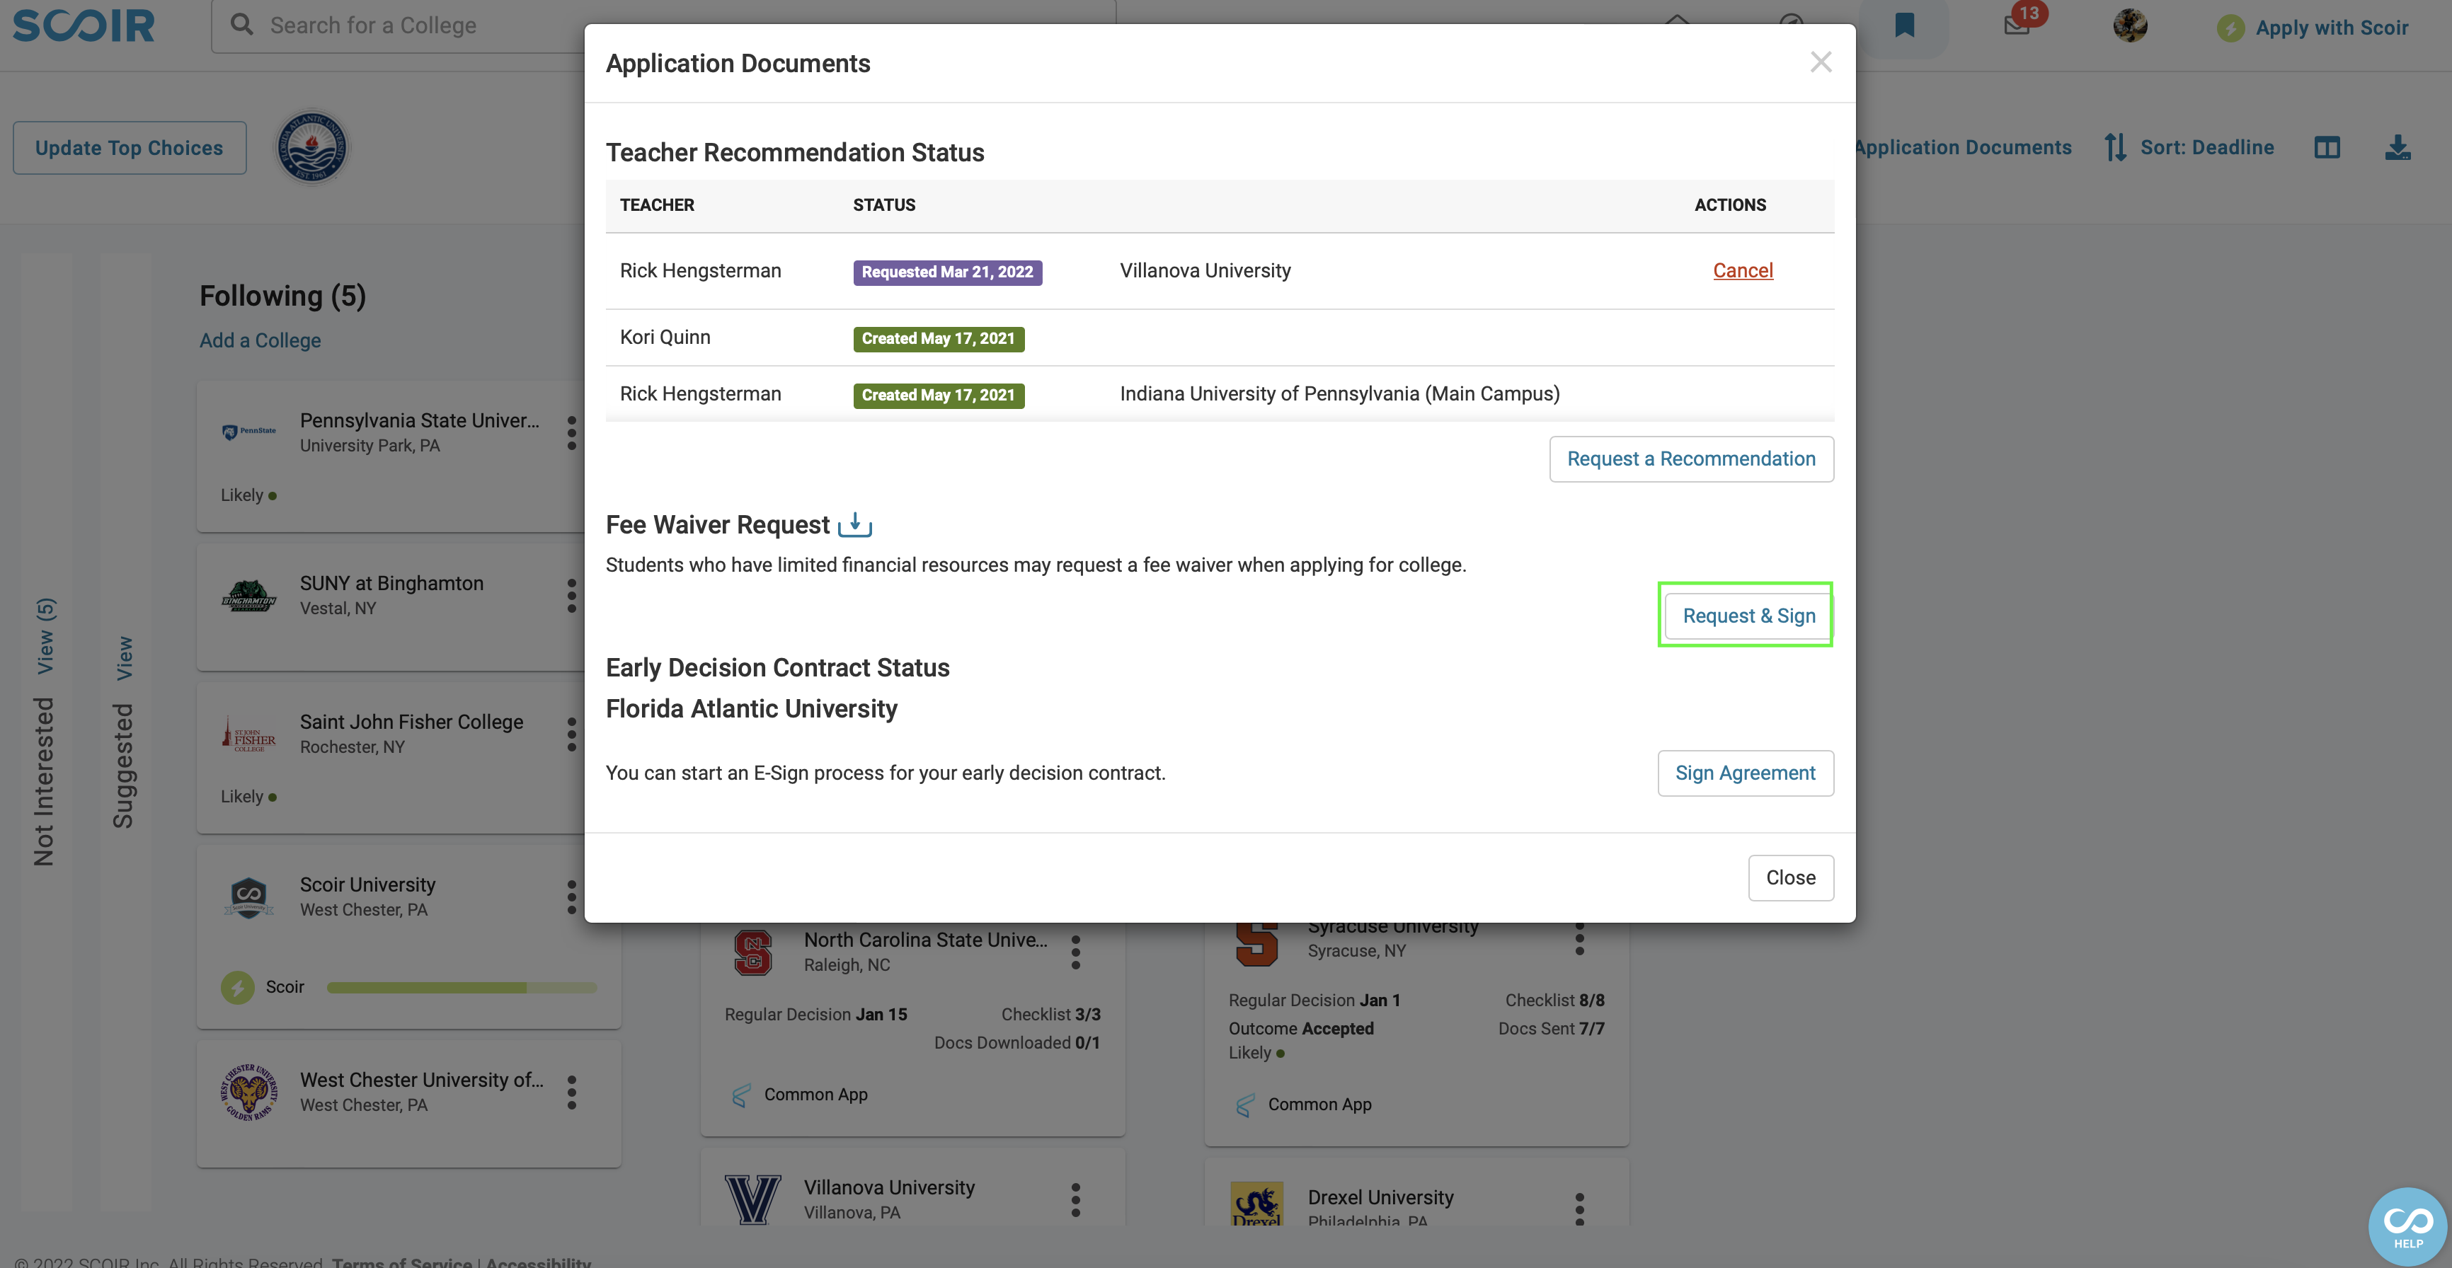Image resolution: width=2452 pixels, height=1268 pixels.
Task: Click the Florida Atlantic University seal logo
Action: [x=311, y=147]
